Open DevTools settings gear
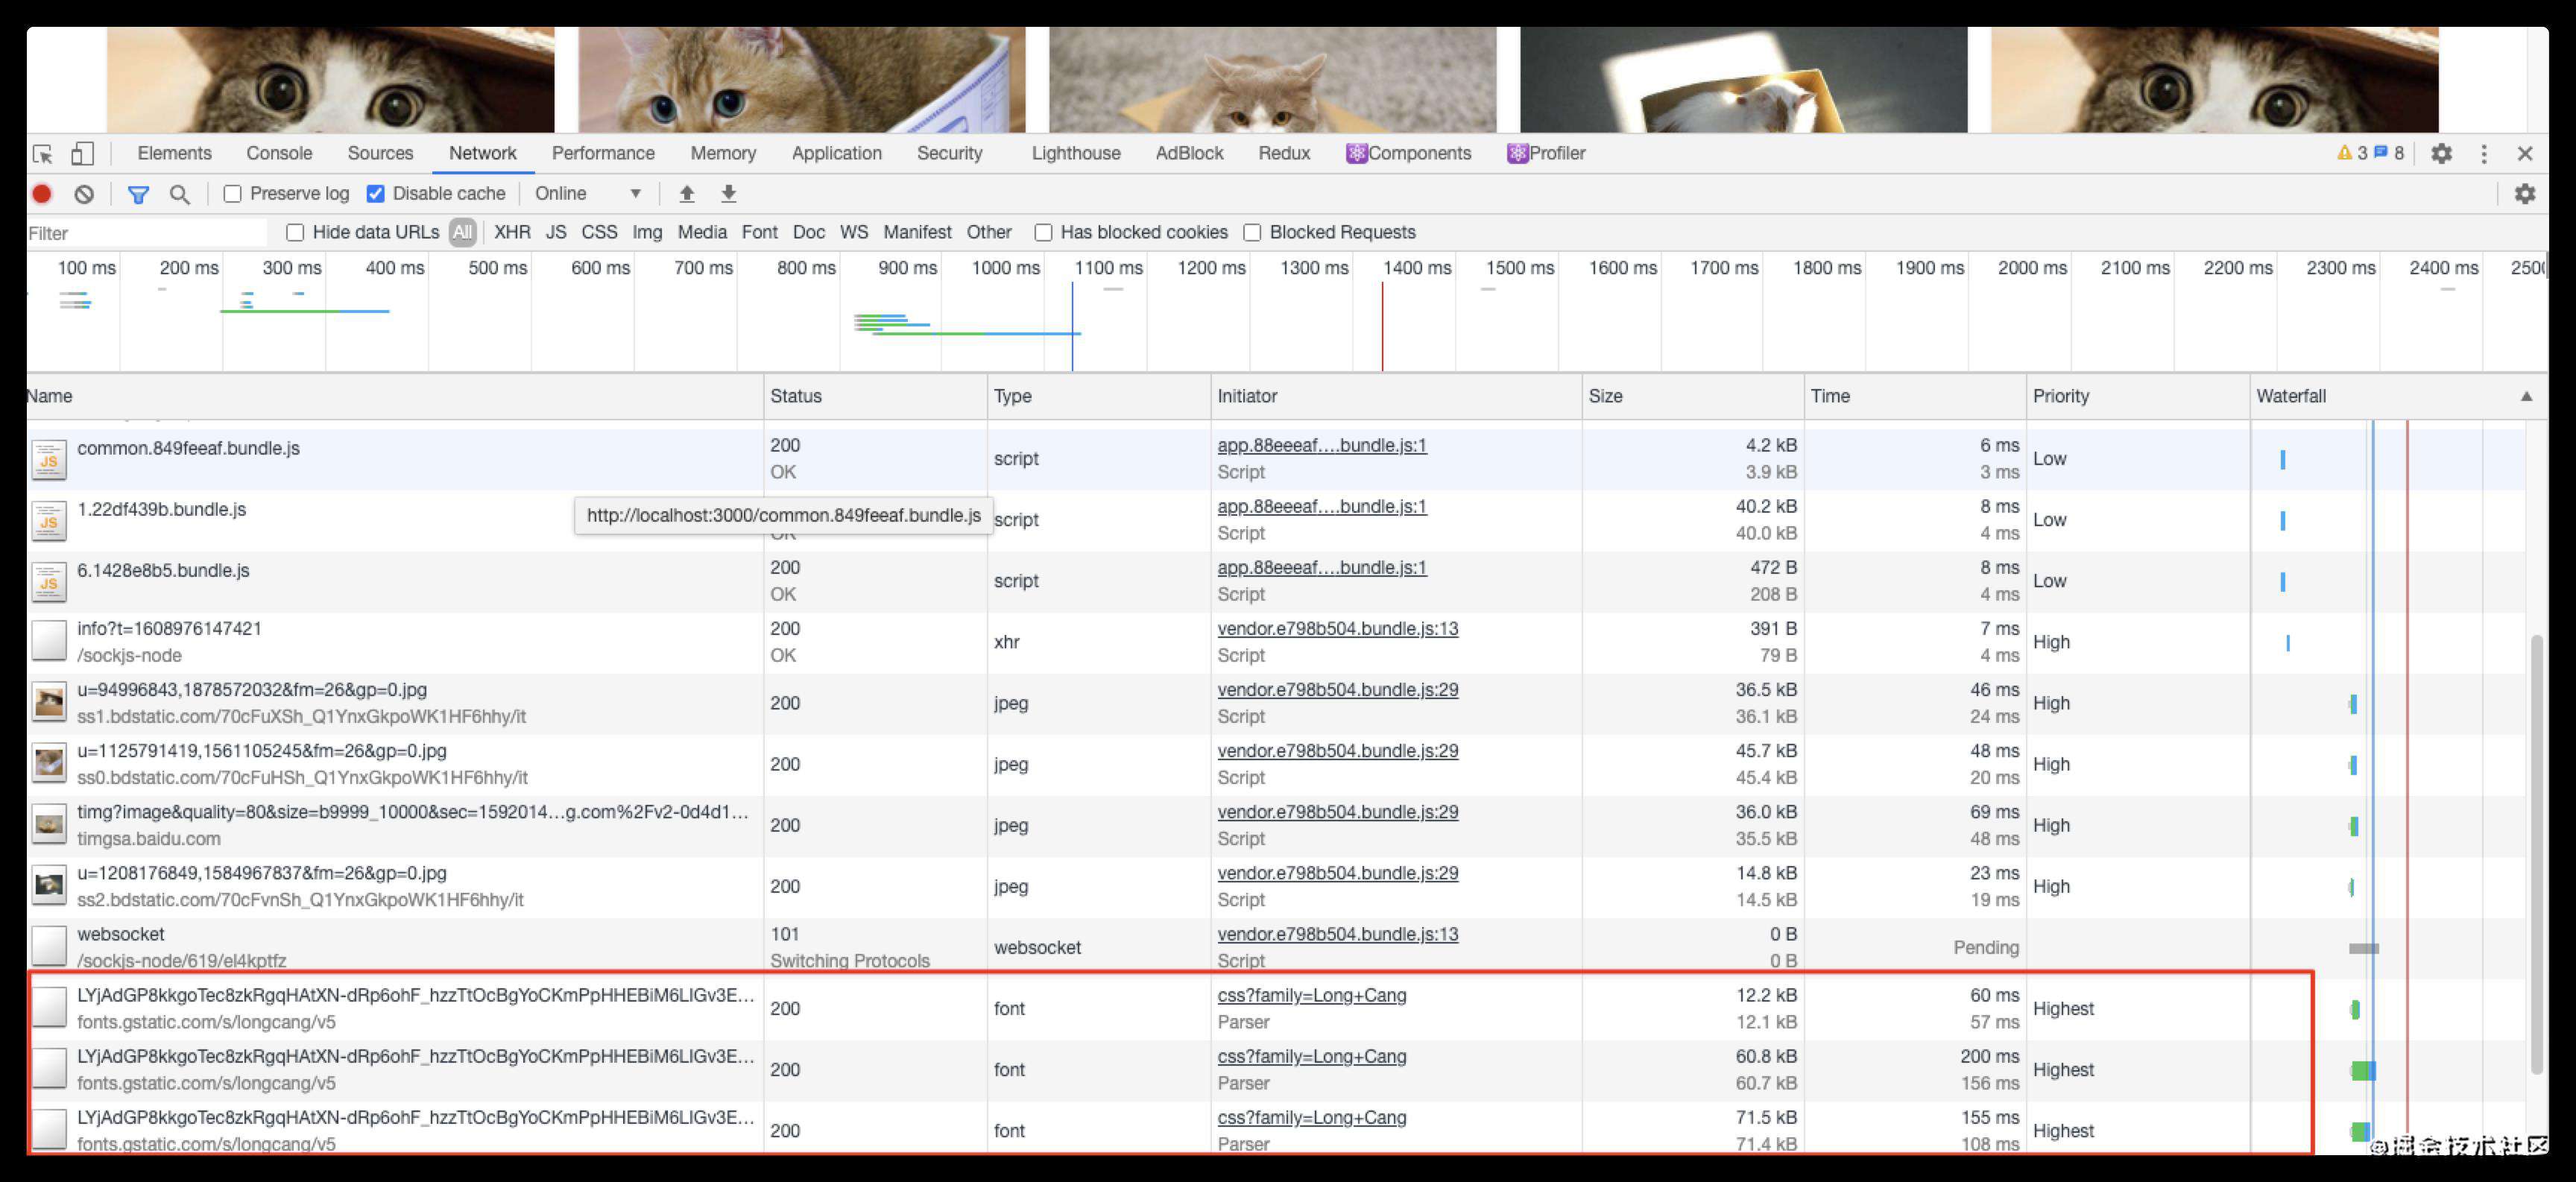Image resolution: width=2576 pixels, height=1182 pixels. click(2441, 154)
